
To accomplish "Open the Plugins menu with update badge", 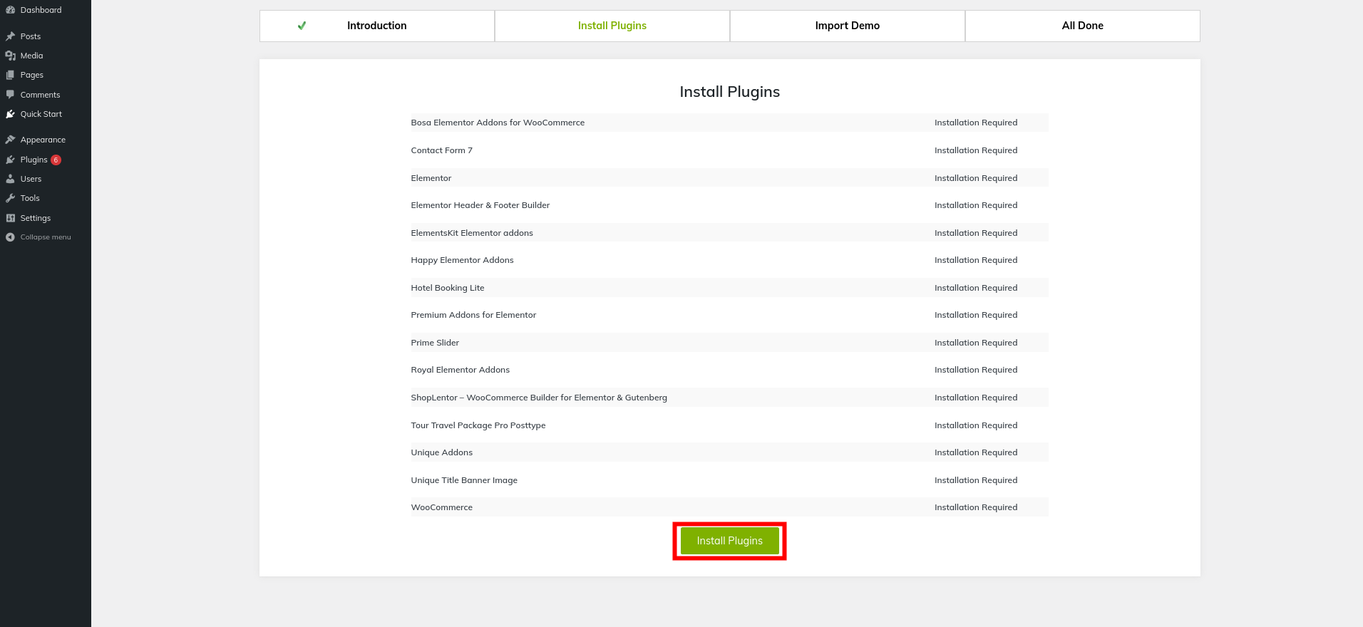I will pos(34,160).
